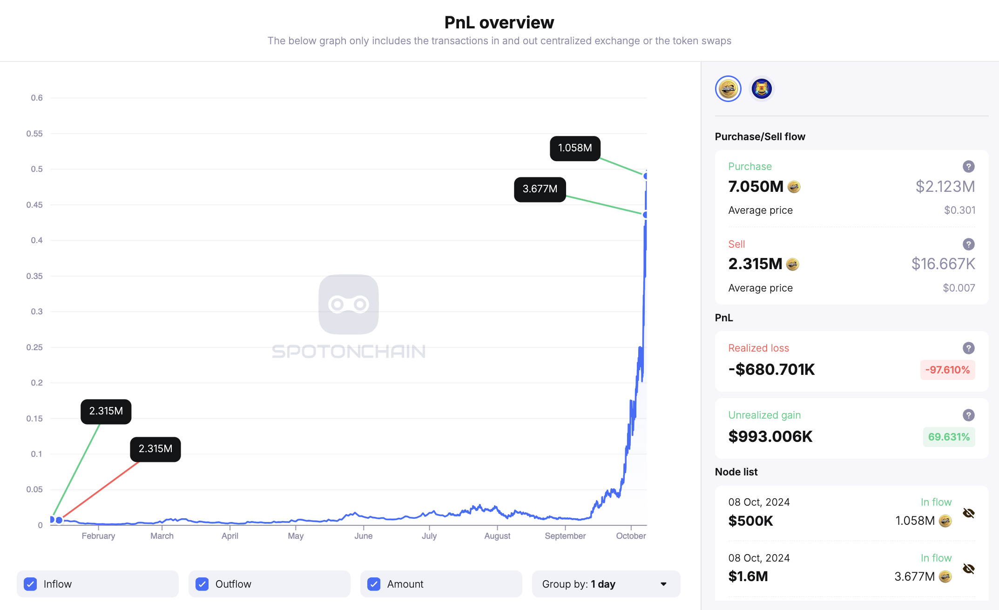Select the gold coin token icon
The height and width of the screenshot is (610, 999).
pyautogui.click(x=728, y=88)
